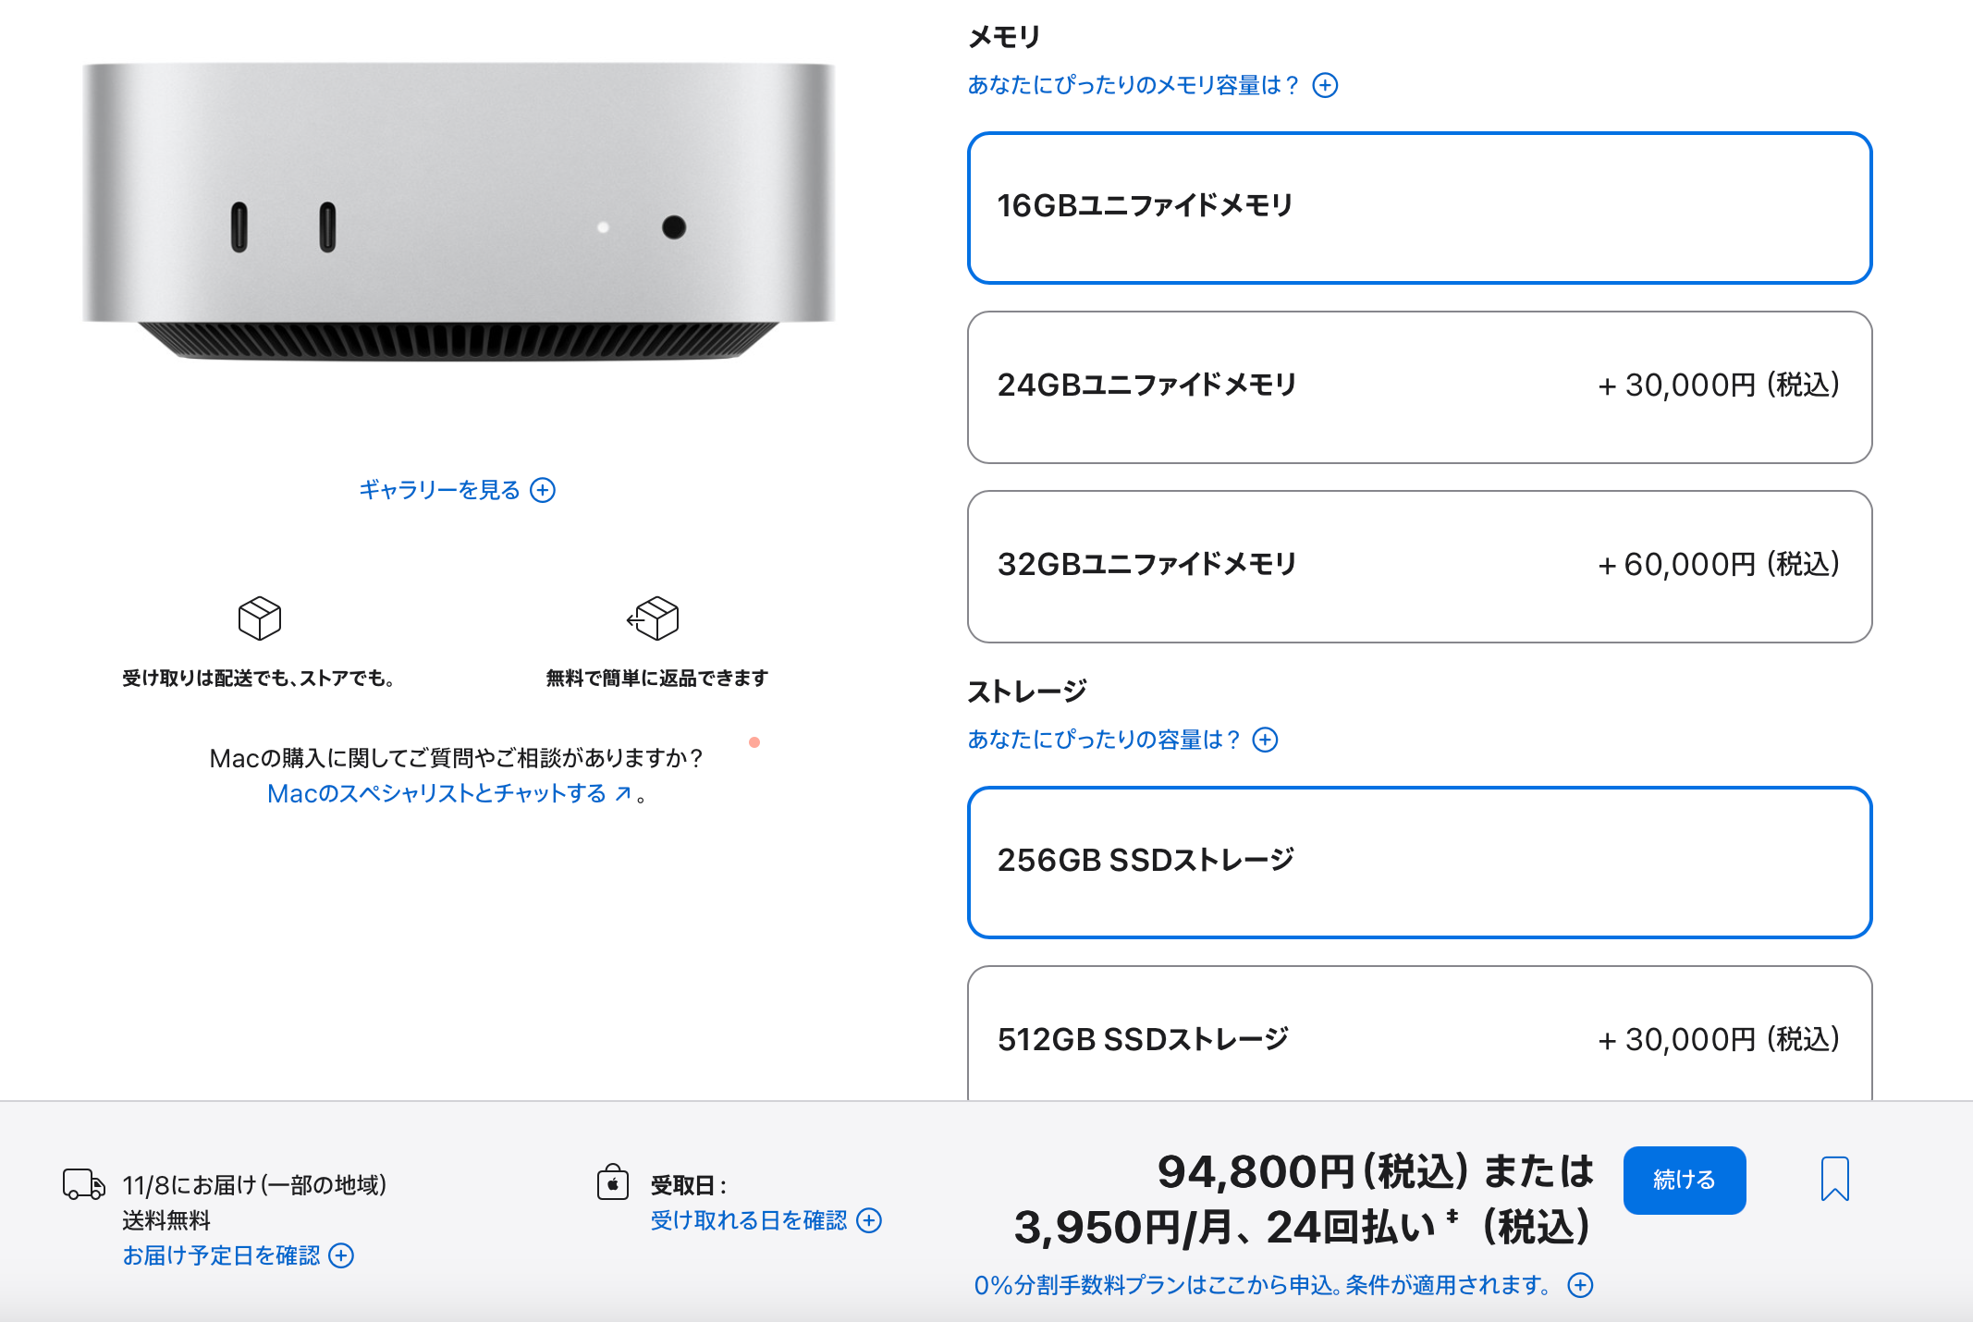Choose the 24GB unified memory option
The width and height of the screenshot is (1973, 1322).
[1419, 387]
